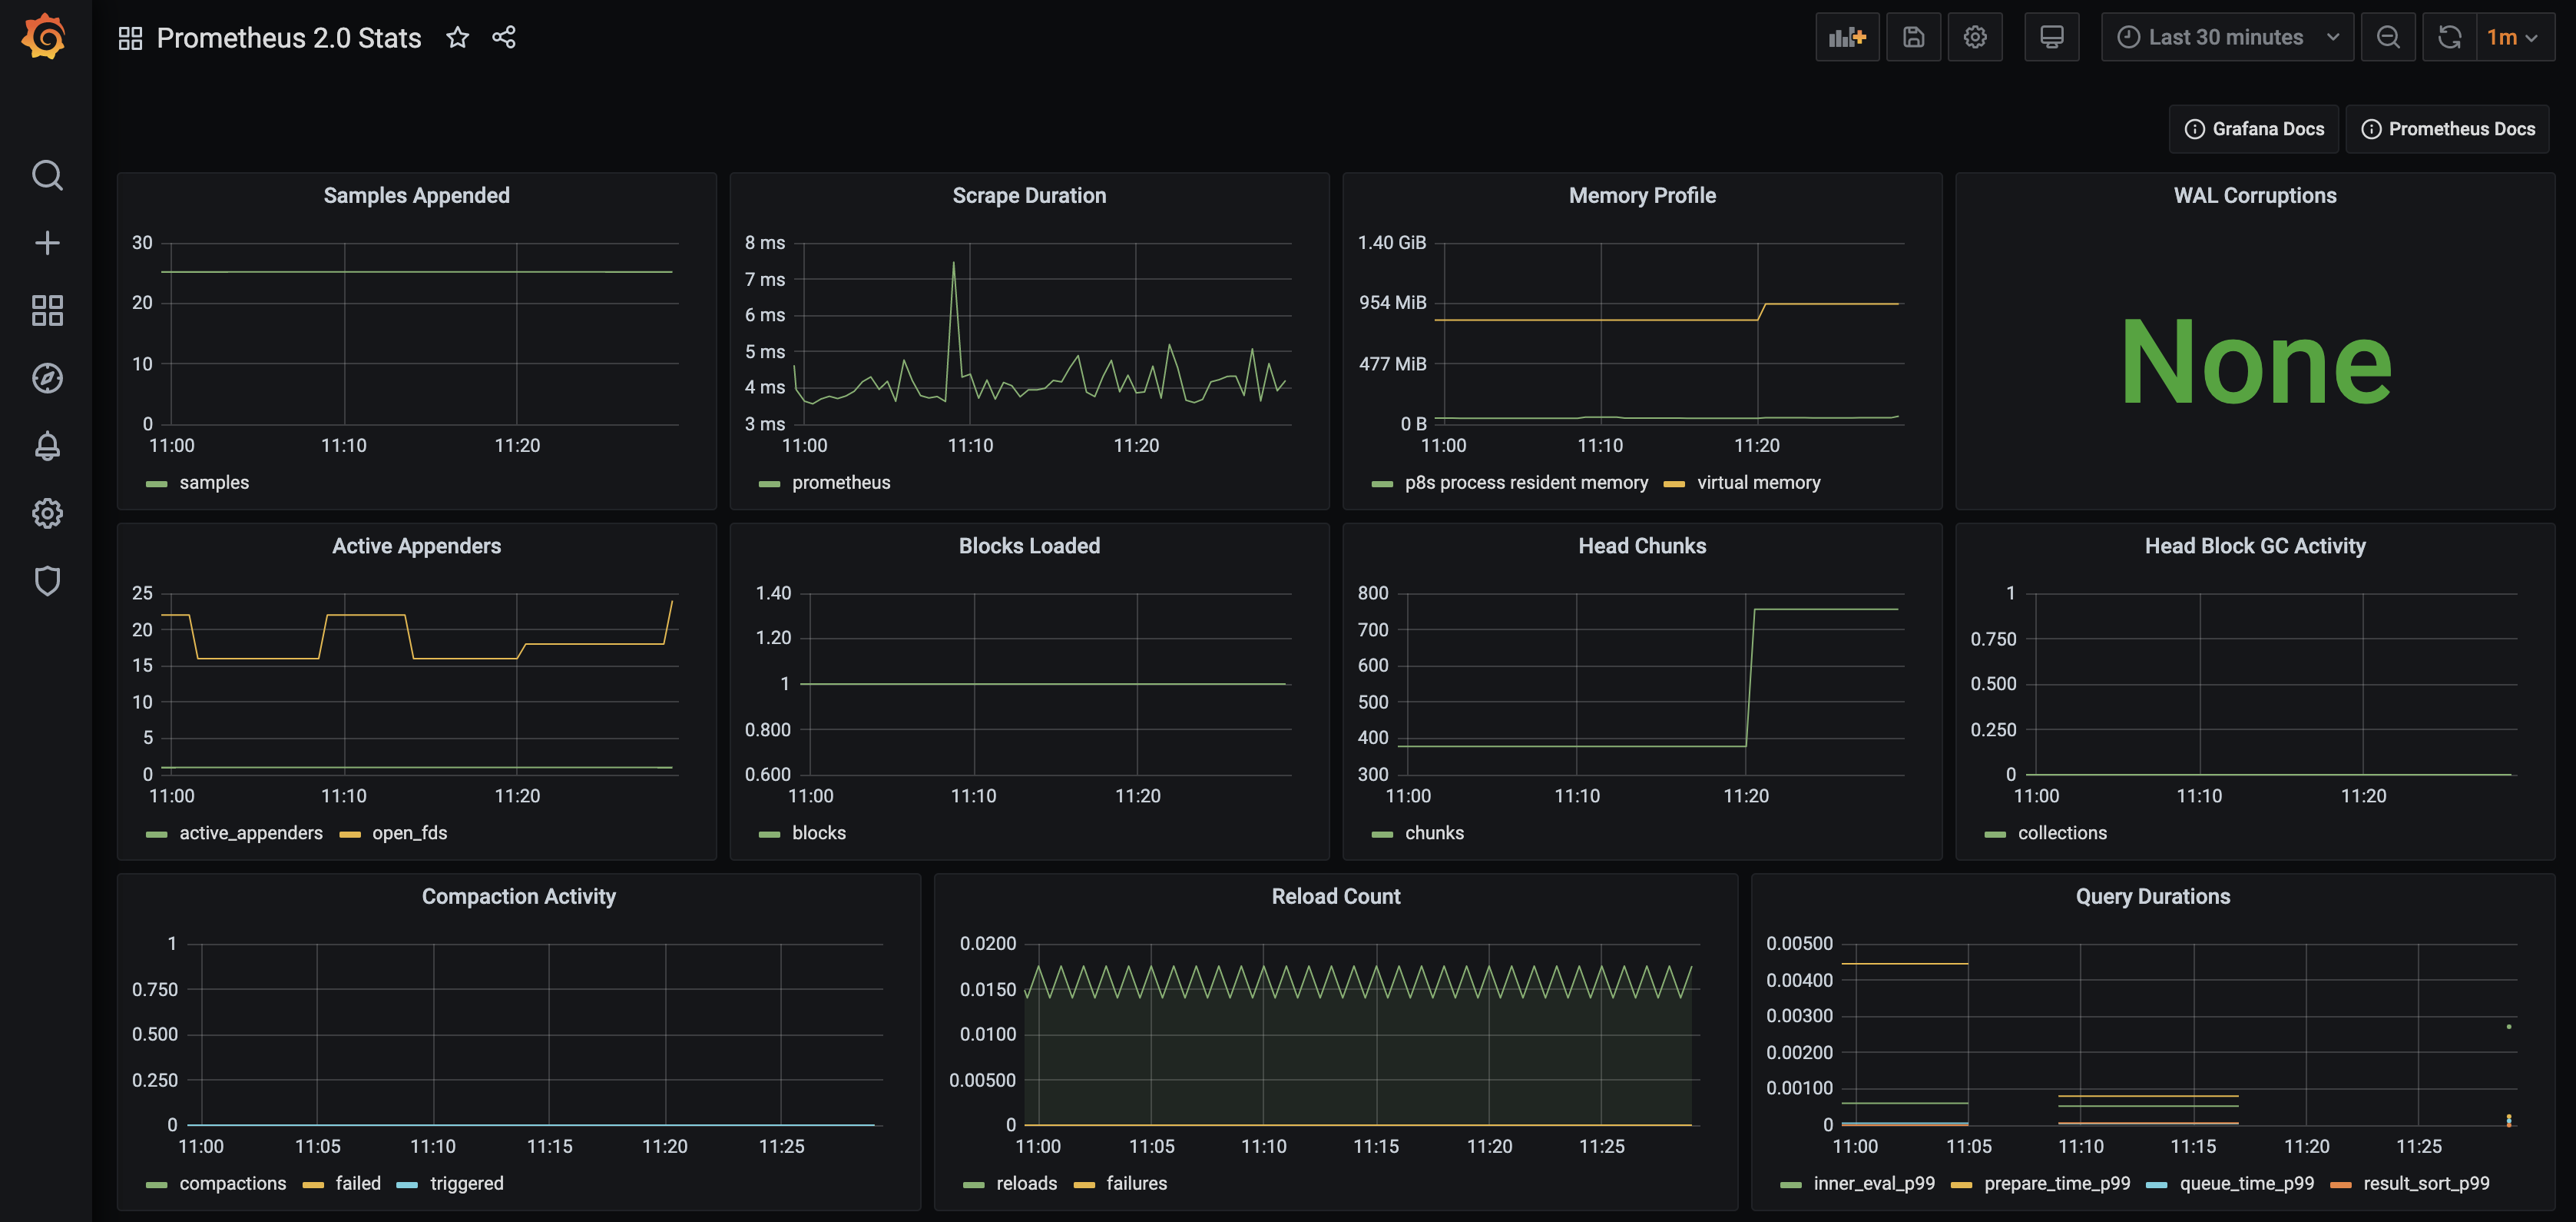The width and height of the screenshot is (2576, 1222).
Task: Click the Save dashboard disk icon
Action: pyautogui.click(x=1913, y=37)
